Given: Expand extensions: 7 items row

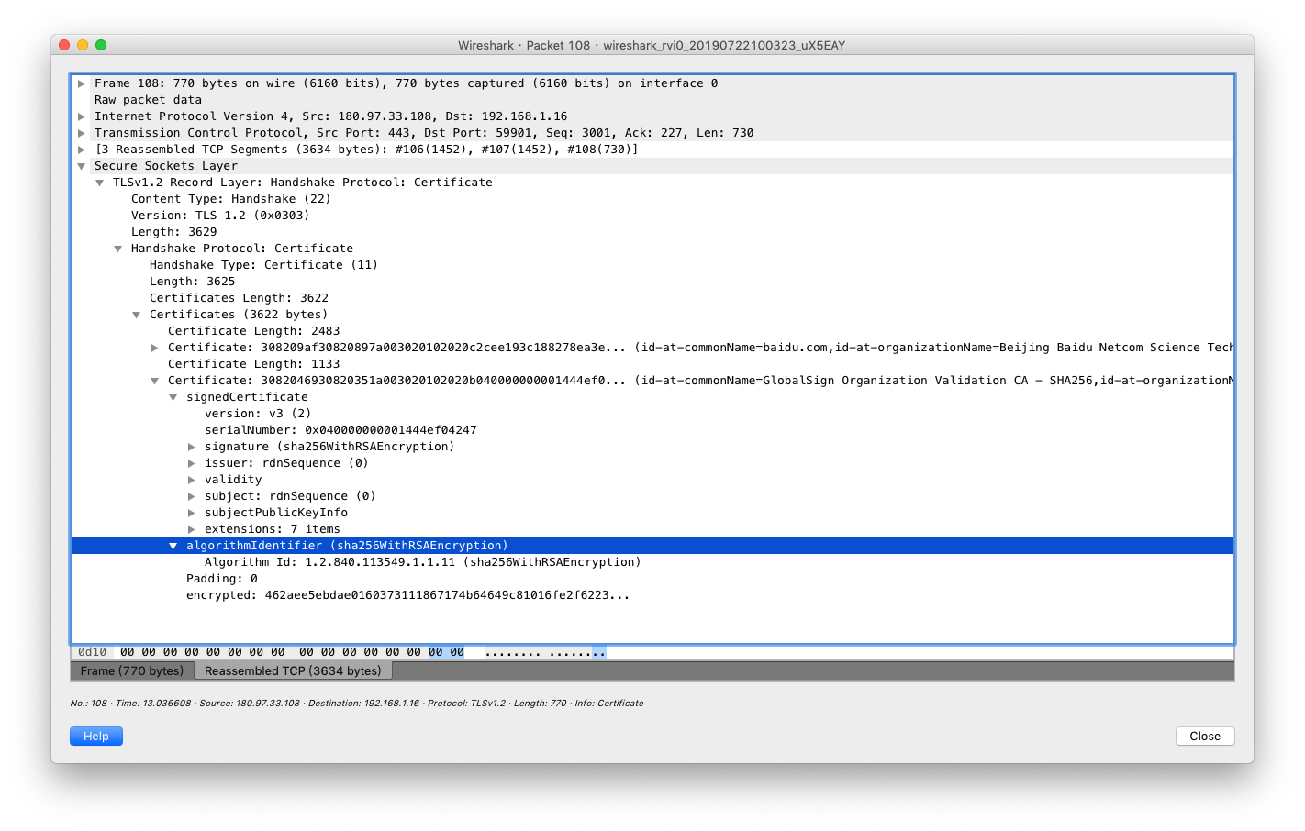Looking at the screenshot, I should [192, 529].
